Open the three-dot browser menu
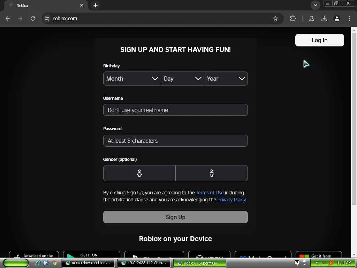 coord(349,18)
